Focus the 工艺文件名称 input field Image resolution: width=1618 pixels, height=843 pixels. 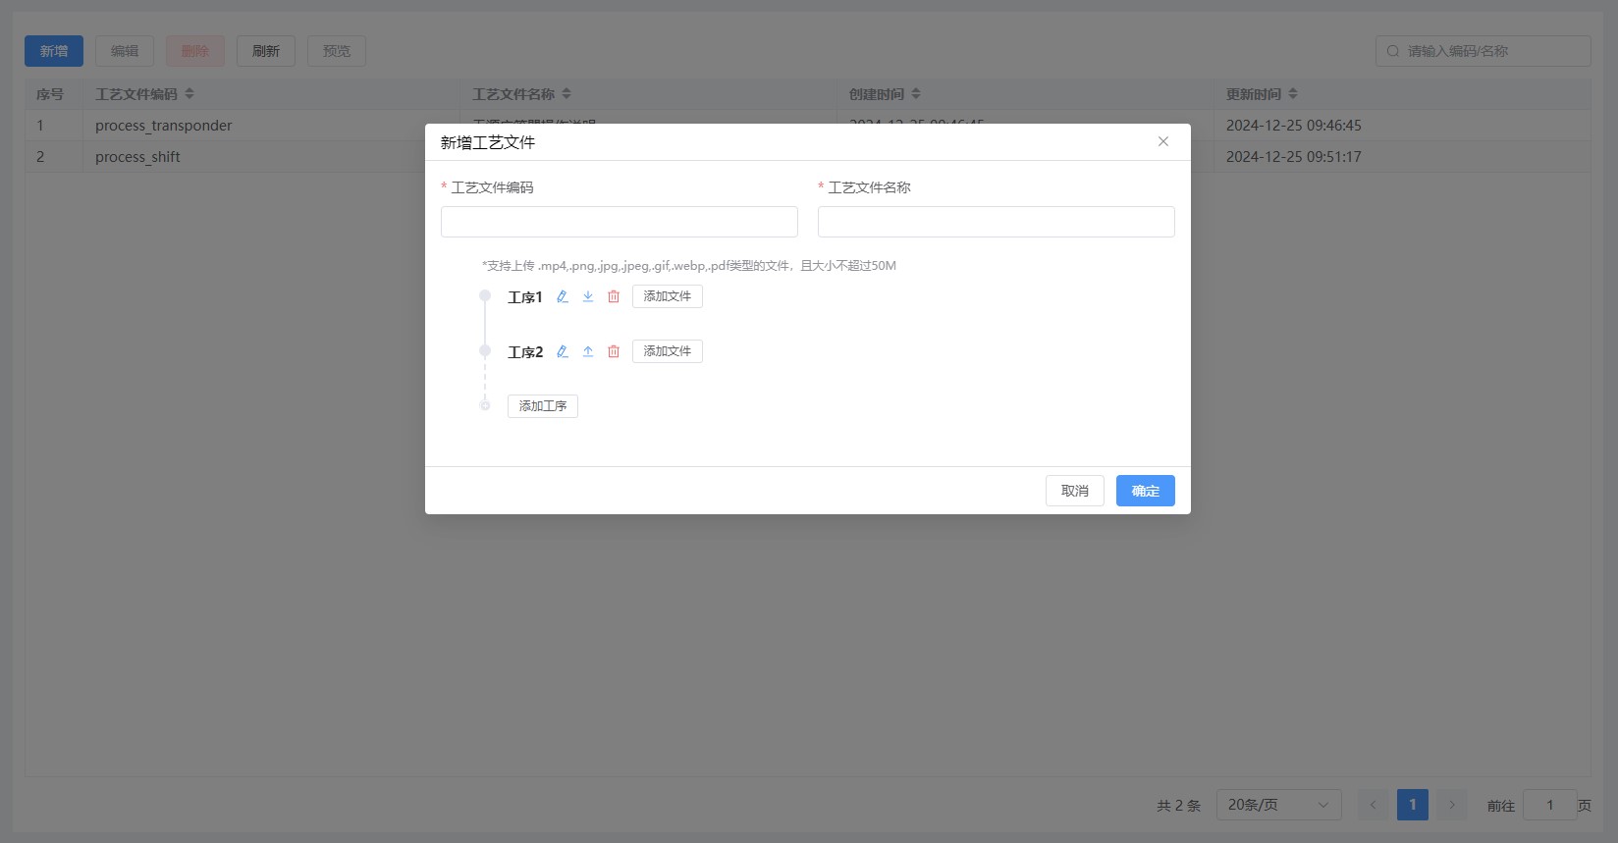click(x=997, y=222)
